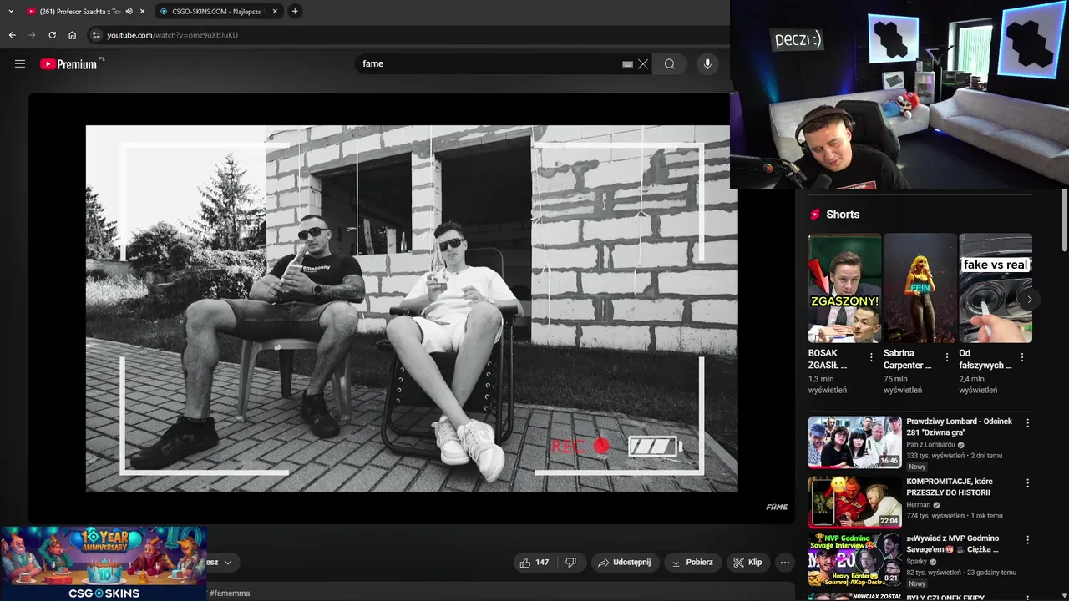Viewport: 1069px width, 601px height.
Task: Click the 2,4 mln wyświetleń view count
Action: (978, 384)
